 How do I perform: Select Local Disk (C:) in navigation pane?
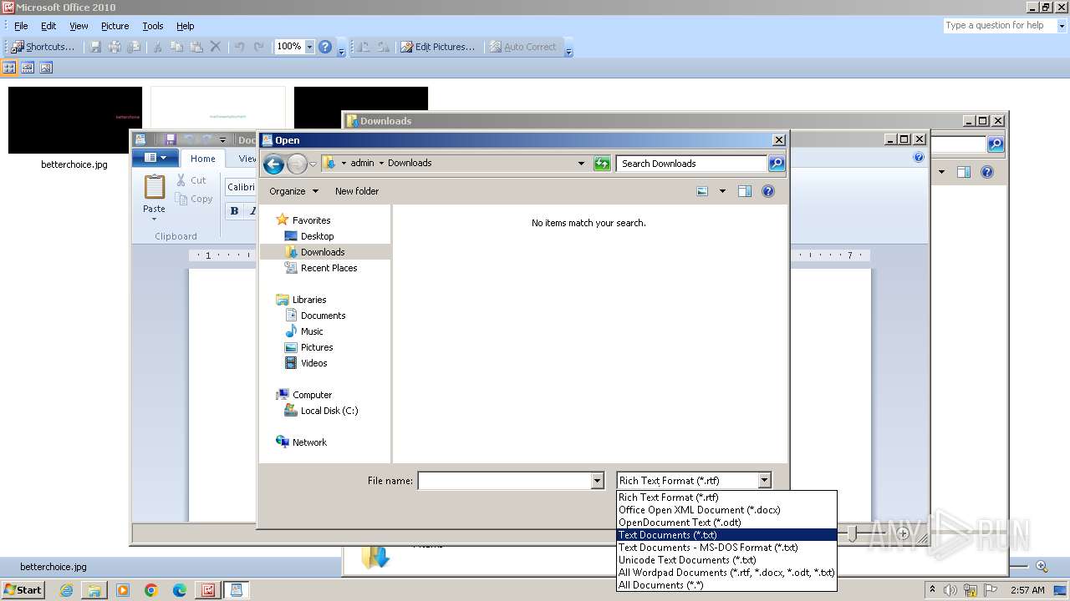[x=329, y=411]
